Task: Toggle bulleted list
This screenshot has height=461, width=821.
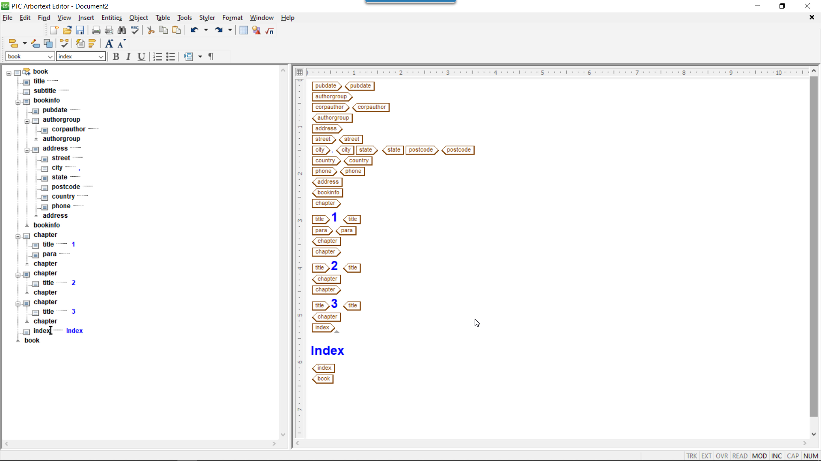Action: pyautogui.click(x=171, y=57)
